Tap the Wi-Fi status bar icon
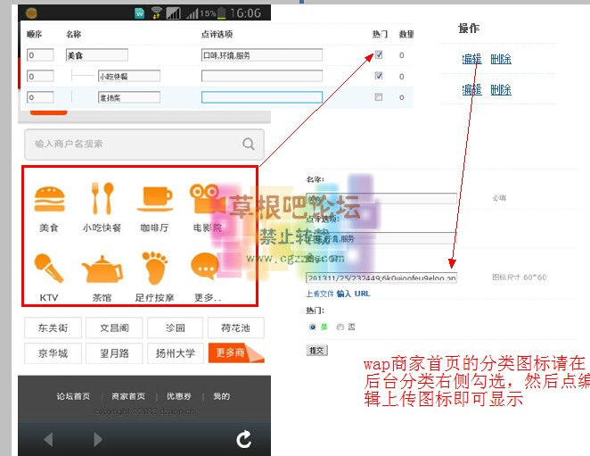The width and height of the screenshot is (590, 456). pos(157,13)
